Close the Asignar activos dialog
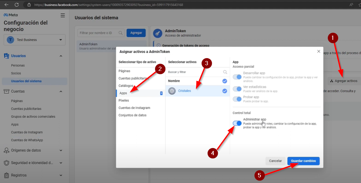The width and height of the screenshot is (361, 183). coord(319,51)
